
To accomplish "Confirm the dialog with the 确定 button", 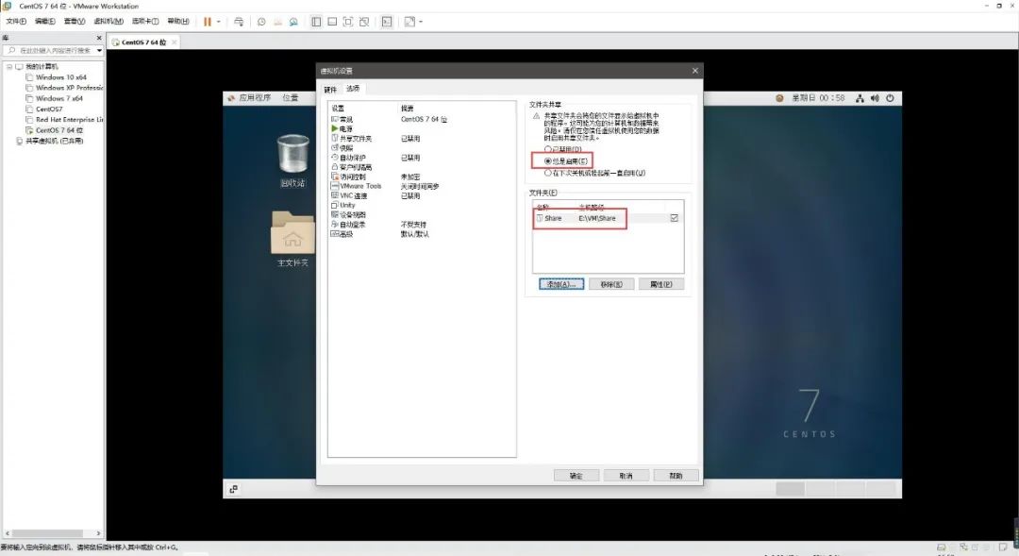I will click(576, 476).
